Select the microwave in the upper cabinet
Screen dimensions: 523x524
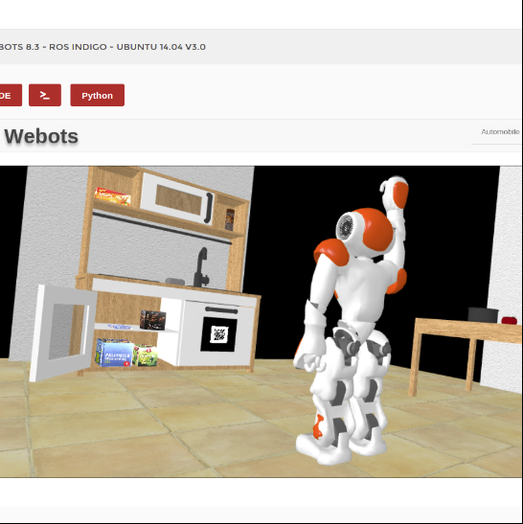(x=177, y=197)
